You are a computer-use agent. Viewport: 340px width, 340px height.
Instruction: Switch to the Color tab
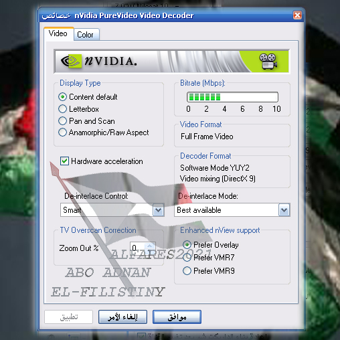(86, 35)
